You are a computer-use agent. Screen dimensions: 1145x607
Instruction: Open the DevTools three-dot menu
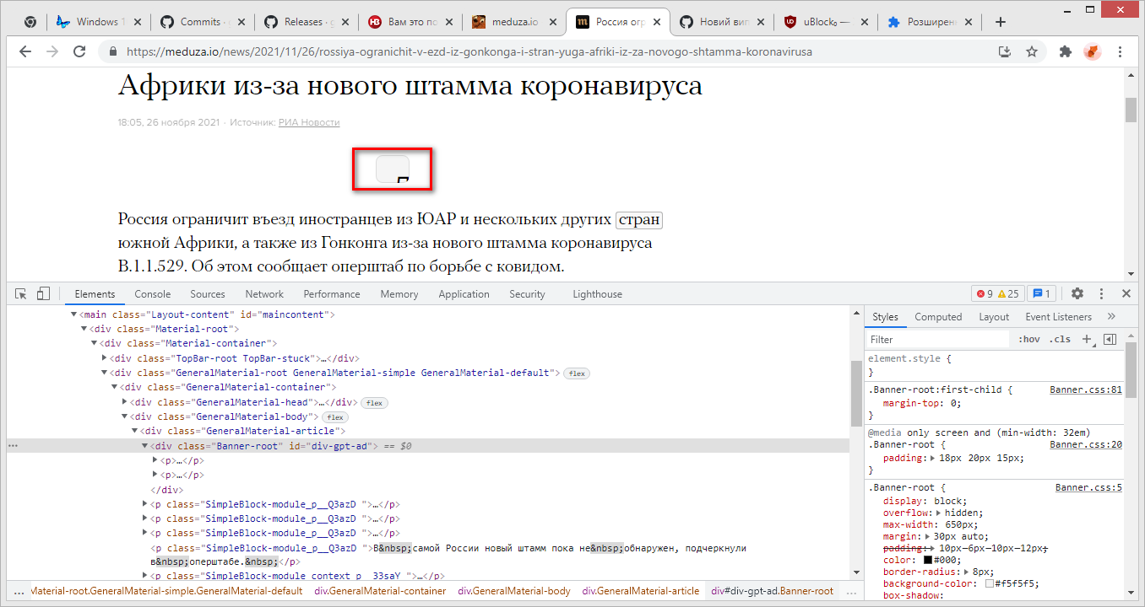click(1101, 293)
